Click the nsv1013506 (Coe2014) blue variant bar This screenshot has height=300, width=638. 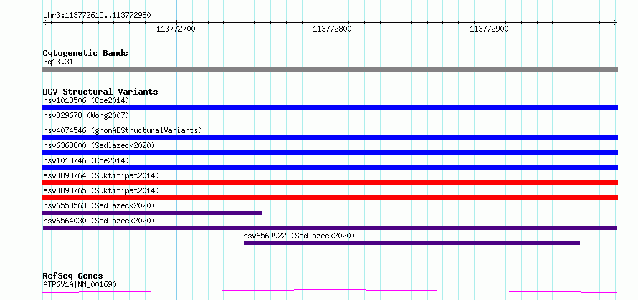tap(330, 107)
